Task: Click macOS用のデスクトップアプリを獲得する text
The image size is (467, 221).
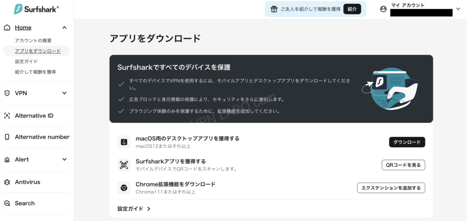Action: click(x=187, y=138)
